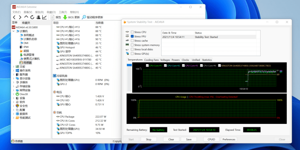Switch to the Cooling Fans tab

(x=151, y=60)
